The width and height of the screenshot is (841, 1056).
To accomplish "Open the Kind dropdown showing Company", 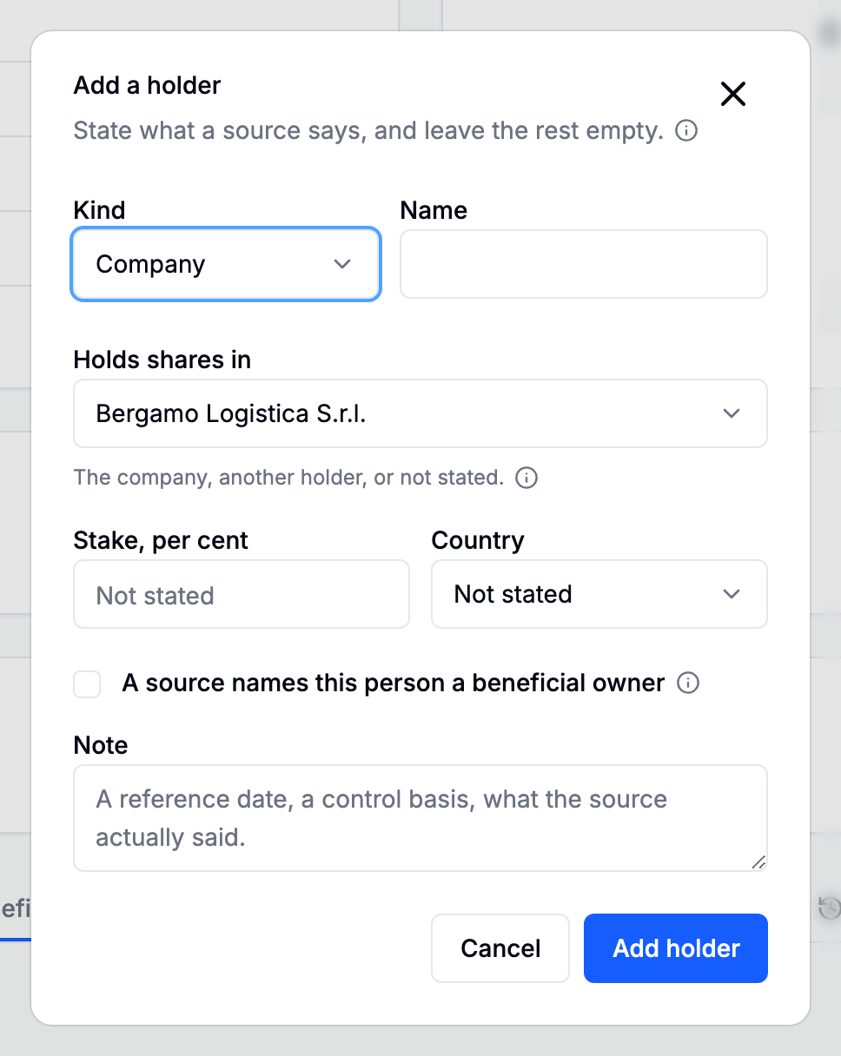I will pyautogui.click(x=226, y=264).
